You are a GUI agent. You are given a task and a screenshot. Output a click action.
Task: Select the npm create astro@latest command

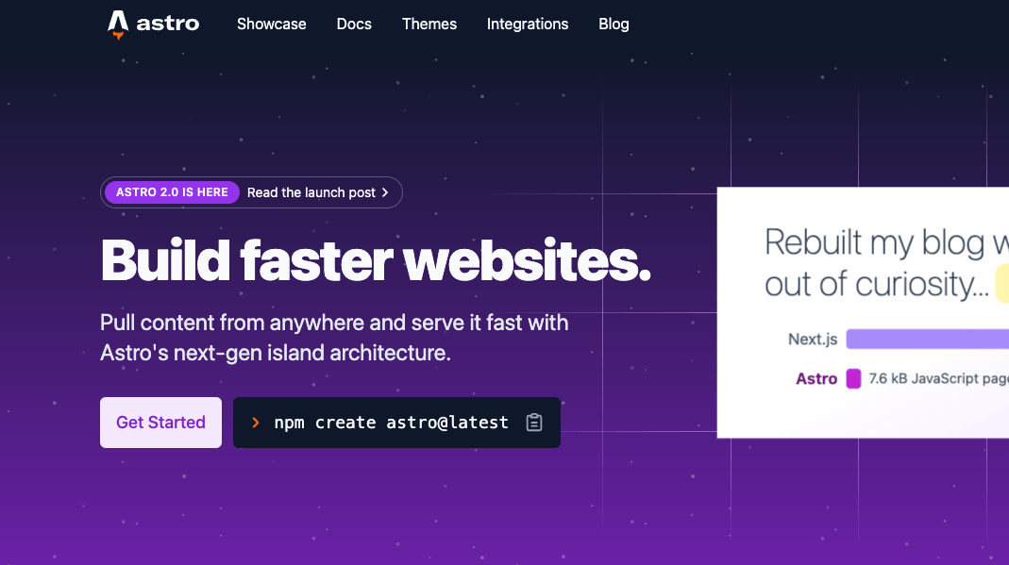(x=392, y=423)
